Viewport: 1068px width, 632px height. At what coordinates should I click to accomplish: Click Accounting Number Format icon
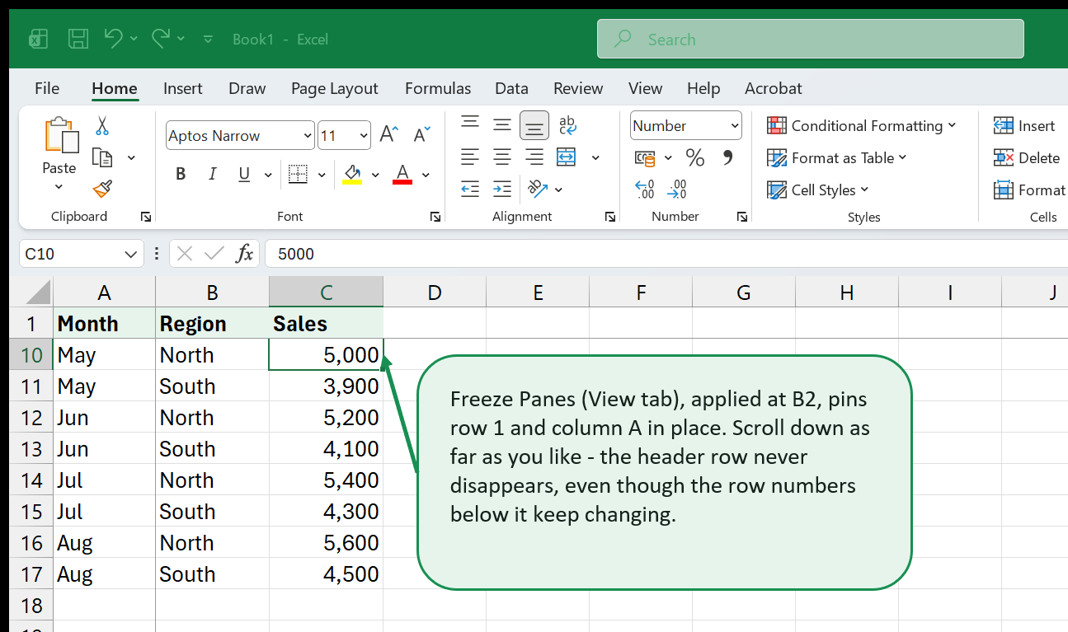pyautogui.click(x=645, y=157)
